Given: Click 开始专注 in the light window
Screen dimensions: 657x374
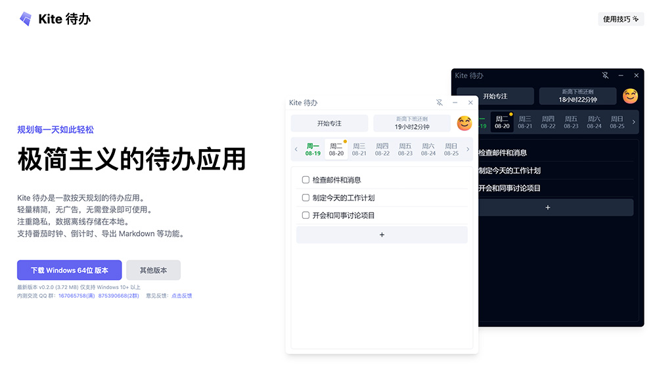Looking at the screenshot, I should (329, 124).
